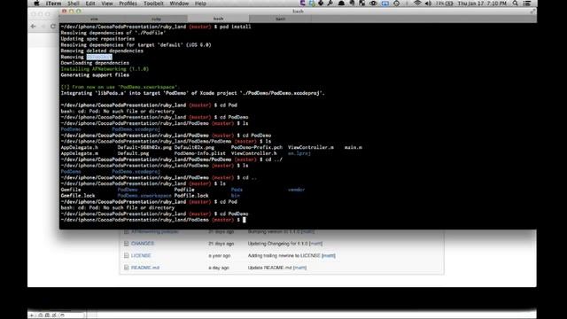567x319 pixels.
Task: Click the 'Generating support files' line
Action: click(95, 74)
